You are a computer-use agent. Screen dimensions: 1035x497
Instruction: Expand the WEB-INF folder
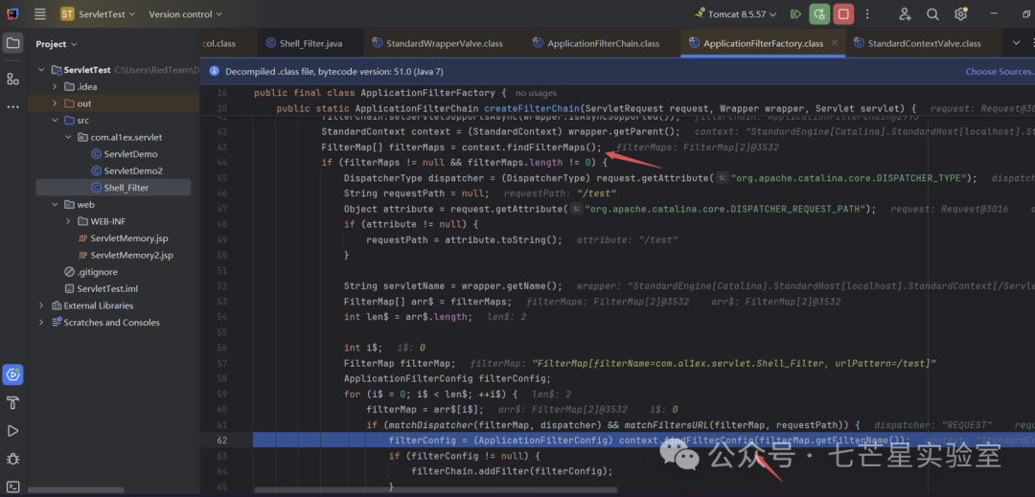pos(68,221)
